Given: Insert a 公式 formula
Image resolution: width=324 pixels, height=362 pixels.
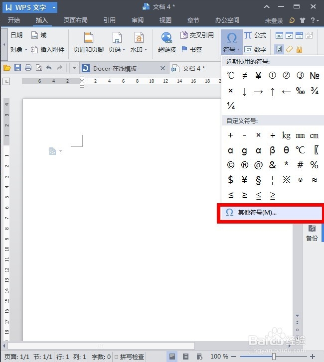Looking at the screenshot, I should [x=255, y=35].
